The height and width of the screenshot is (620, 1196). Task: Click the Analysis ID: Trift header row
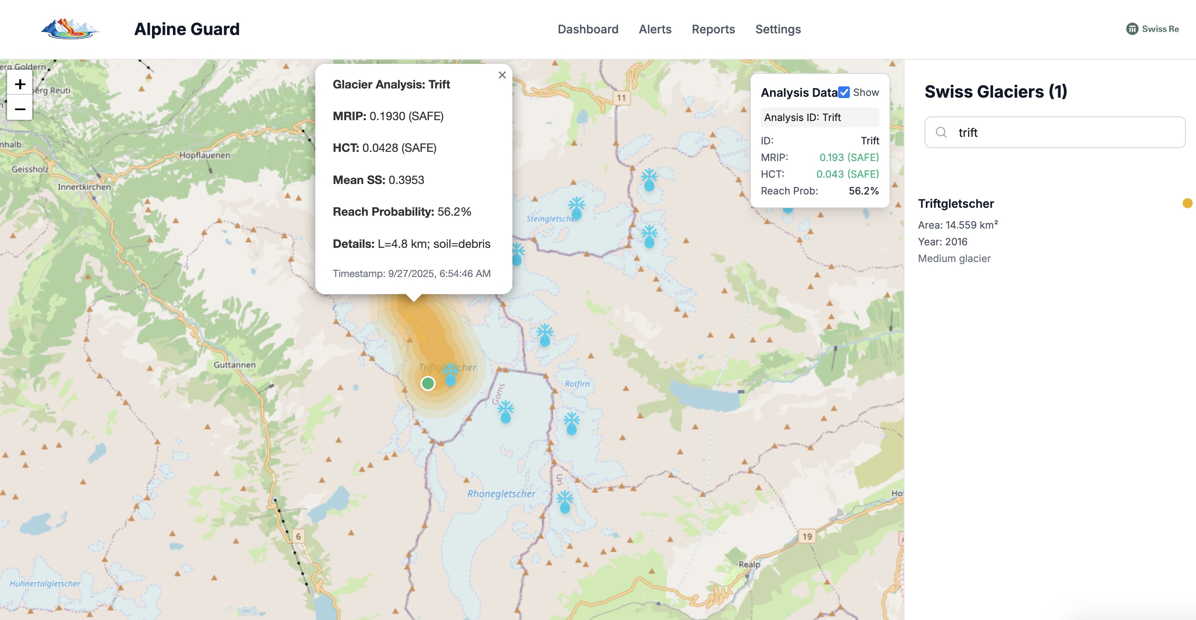click(x=819, y=117)
